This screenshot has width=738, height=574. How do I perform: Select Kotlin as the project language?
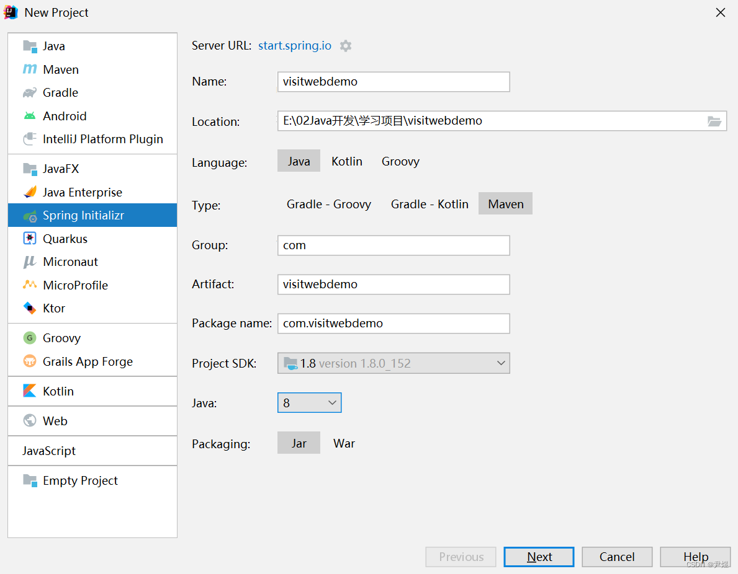(346, 161)
